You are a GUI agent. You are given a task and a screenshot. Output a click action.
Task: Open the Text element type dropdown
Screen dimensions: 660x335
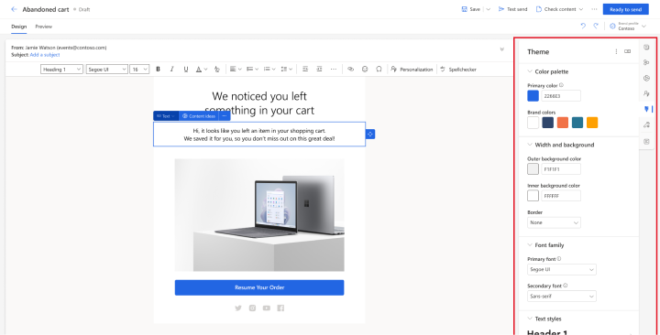click(166, 116)
